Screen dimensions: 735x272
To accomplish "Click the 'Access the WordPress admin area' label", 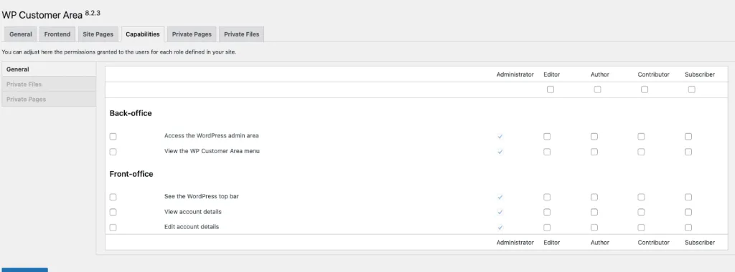I will pos(212,135).
